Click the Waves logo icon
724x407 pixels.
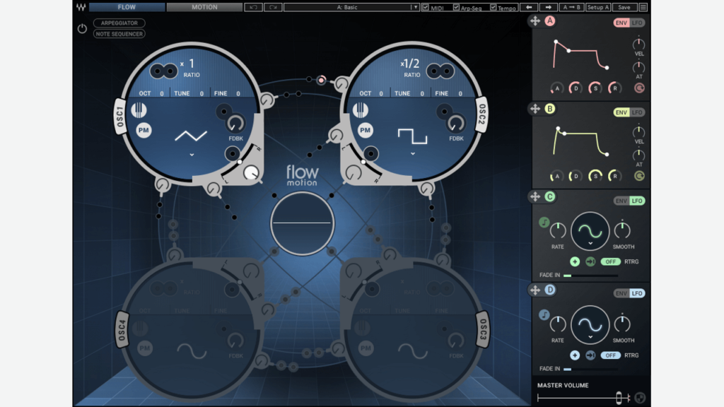coord(81,7)
